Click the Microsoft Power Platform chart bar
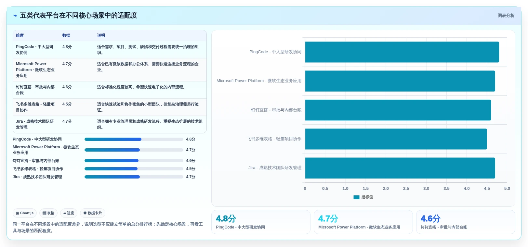This screenshot has width=528, height=247. (400, 81)
